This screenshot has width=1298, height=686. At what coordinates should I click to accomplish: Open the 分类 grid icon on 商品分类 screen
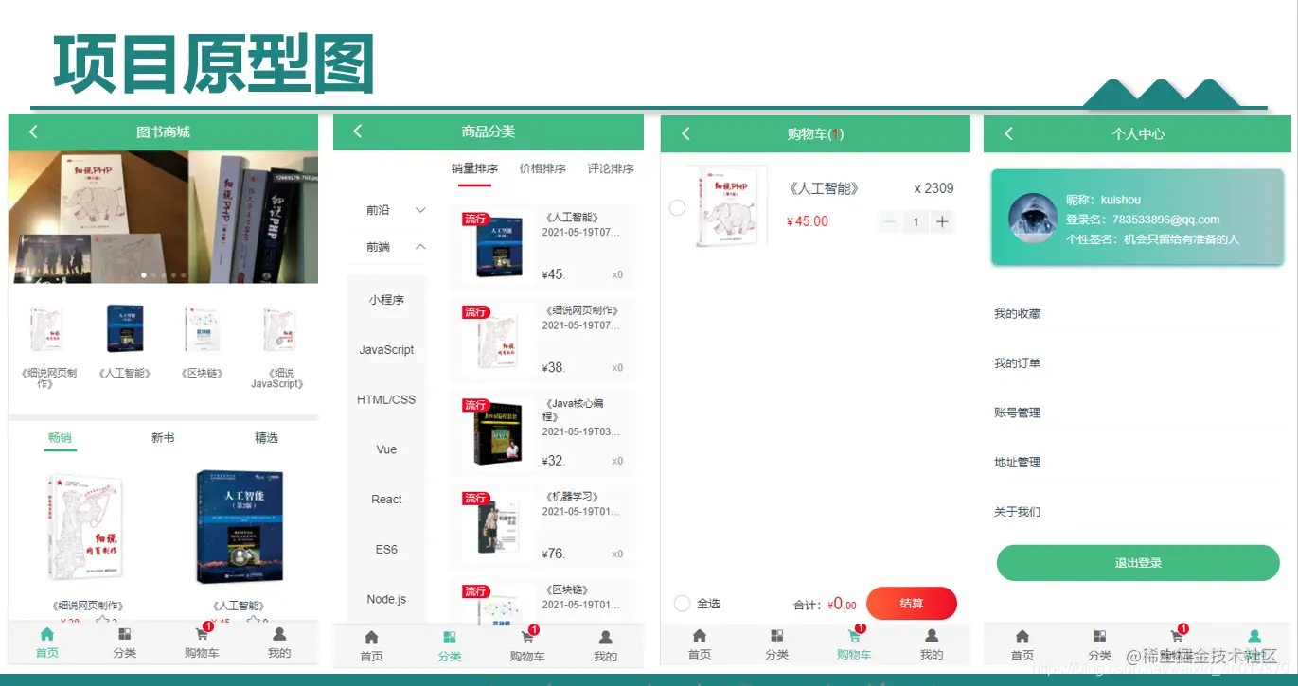click(x=449, y=638)
